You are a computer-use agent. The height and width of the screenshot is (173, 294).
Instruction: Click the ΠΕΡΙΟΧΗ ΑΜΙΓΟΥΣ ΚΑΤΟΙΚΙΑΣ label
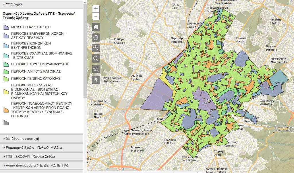[36, 71]
